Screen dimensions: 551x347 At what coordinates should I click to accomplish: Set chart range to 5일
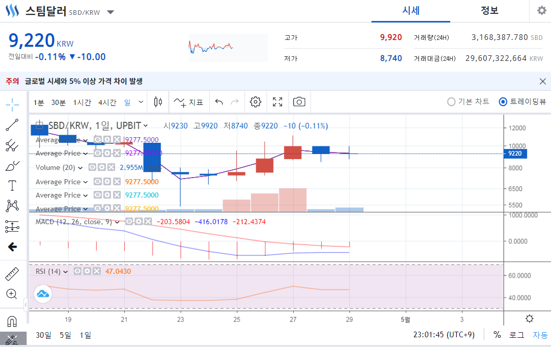click(x=65, y=335)
